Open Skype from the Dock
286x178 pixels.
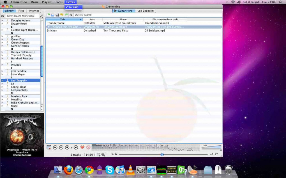(110, 170)
